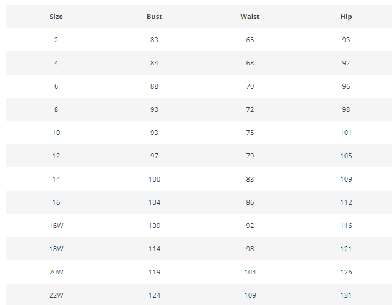Click the Waist column header
Viewport: 392px width, 305px height.
coord(250,17)
